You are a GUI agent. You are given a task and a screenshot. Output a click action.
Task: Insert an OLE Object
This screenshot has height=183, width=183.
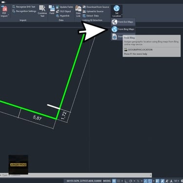tap(63, 11)
